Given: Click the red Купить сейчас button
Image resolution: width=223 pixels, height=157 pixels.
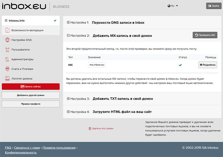Looking at the screenshot, I should [31, 86].
